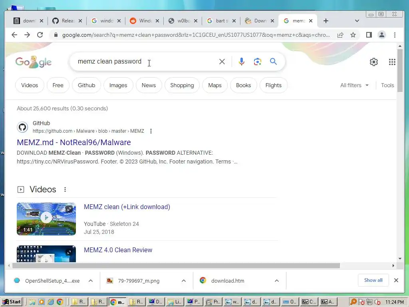The height and width of the screenshot is (307, 409).
Task: Clear the search query text
Action: click(222, 62)
